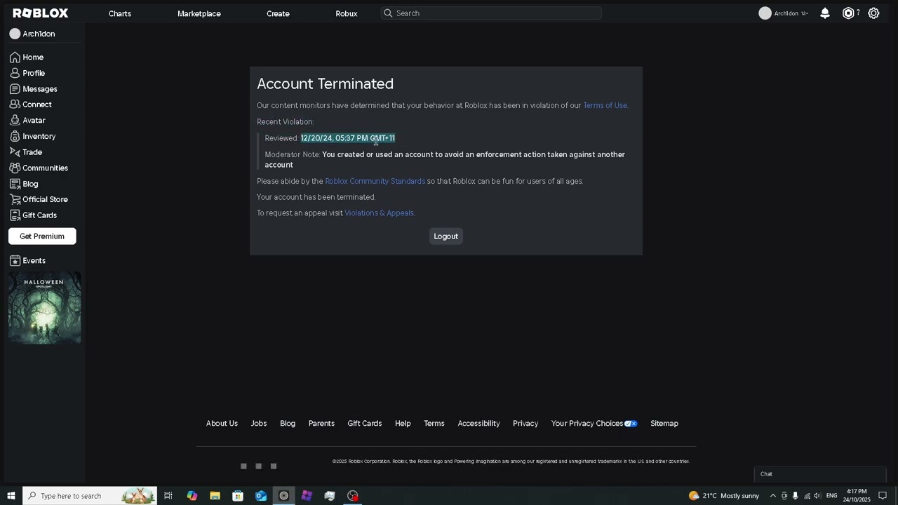Open the Robux tab
898x505 pixels.
[x=347, y=13]
